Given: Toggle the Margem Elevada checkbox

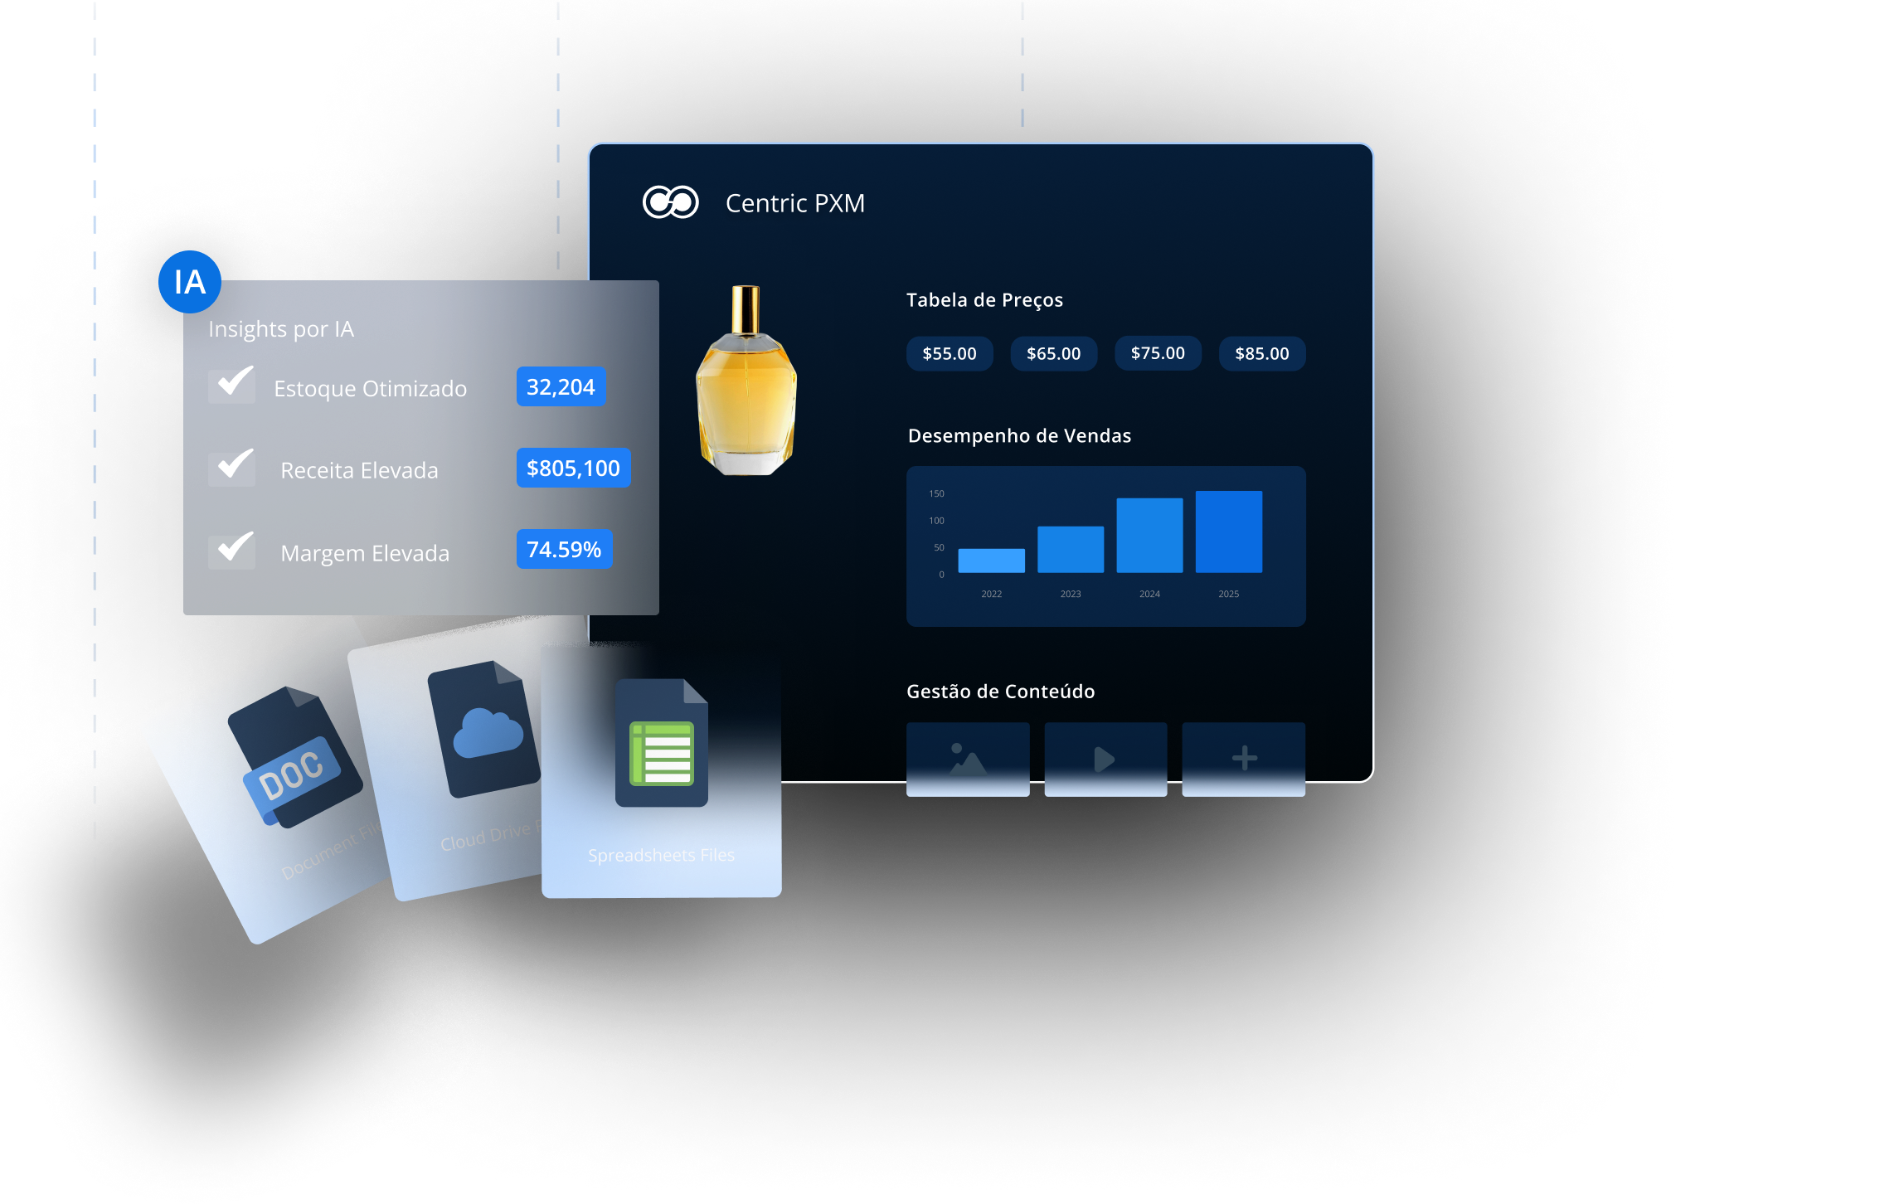Looking at the screenshot, I should point(231,551).
